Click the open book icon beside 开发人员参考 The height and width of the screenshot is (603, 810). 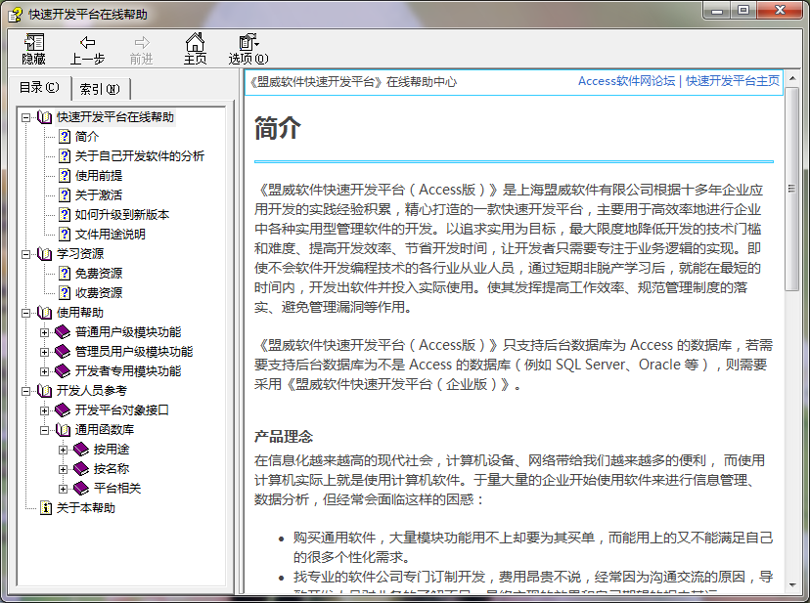44,391
